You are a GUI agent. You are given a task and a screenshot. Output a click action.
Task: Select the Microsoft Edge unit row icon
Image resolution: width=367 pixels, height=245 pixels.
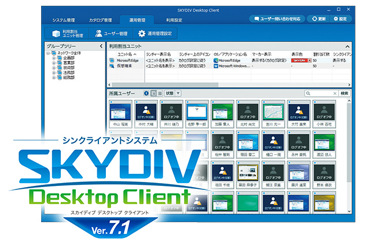112,60
